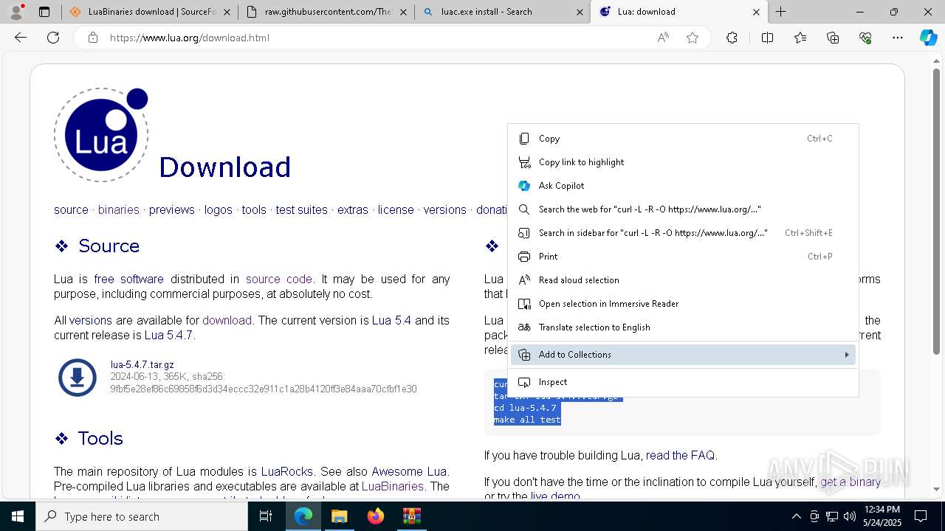945x531 pixels.
Task: Follow the Lua 5.4 link
Action: coord(391,321)
